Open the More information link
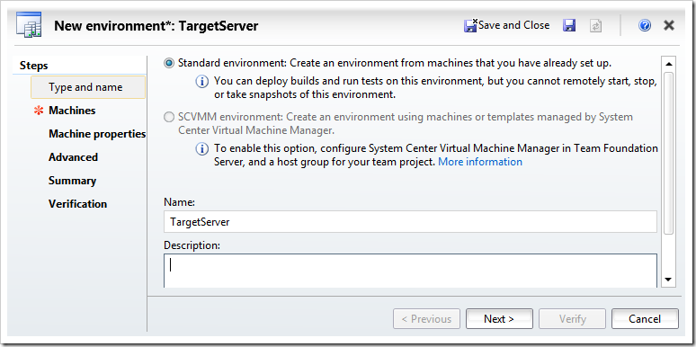This screenshot has width=696, height=347. pos(480,162)
